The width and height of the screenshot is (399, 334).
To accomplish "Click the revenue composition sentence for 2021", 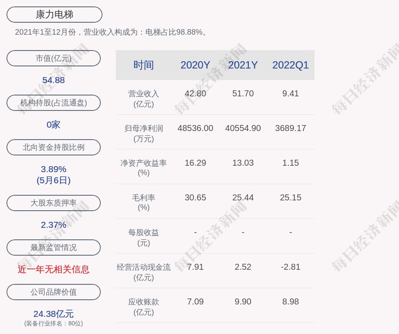I will coord(111,32).
